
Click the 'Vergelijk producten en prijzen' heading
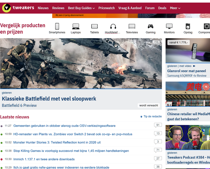(23, 29)
